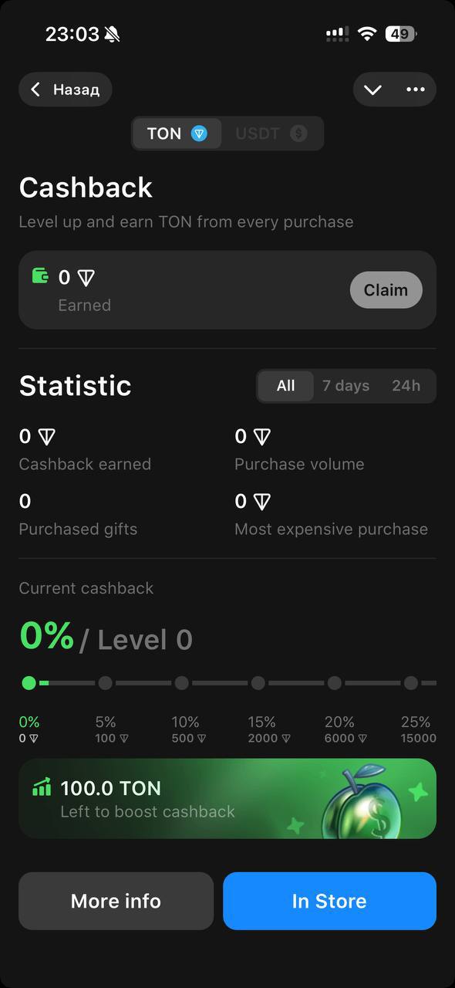The image size is (455, 988).
Task: Switch currency toggle to USDT
Action: pos(272,134)
